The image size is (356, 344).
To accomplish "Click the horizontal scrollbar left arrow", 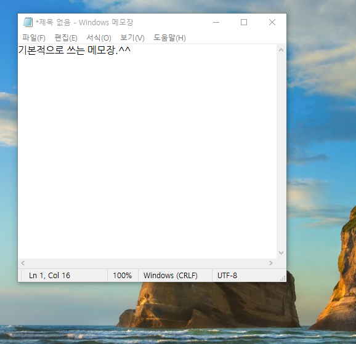I will coord(23,263).
